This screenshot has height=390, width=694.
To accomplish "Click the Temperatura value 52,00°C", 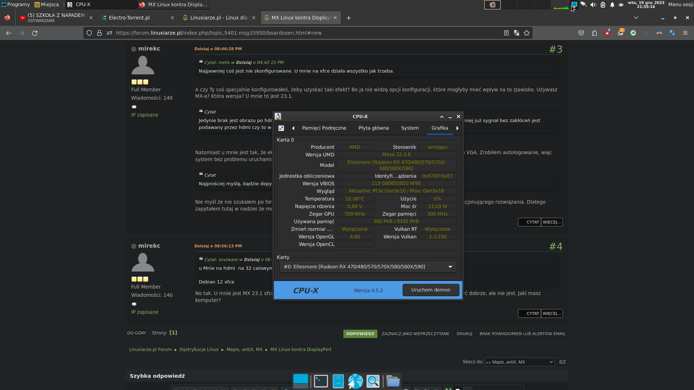I will click(355, 199).
